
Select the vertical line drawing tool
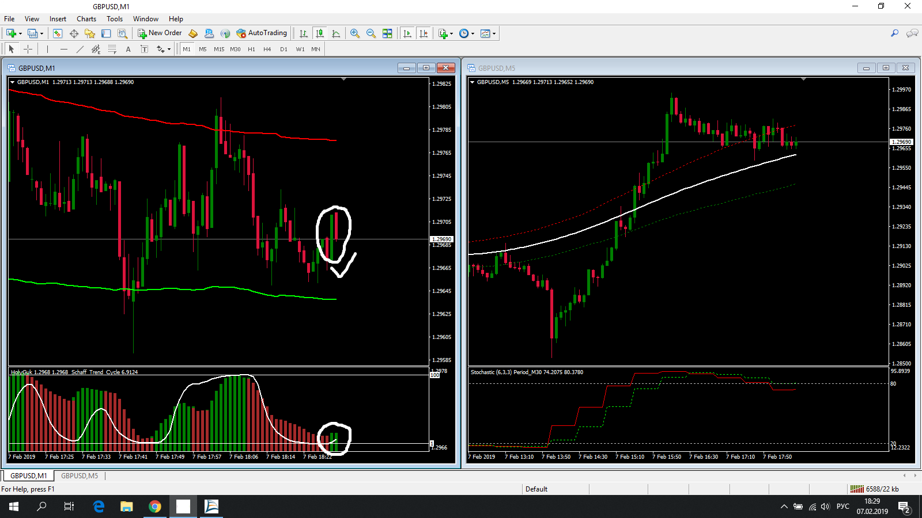pyautogui.click(x=47, y=49)
